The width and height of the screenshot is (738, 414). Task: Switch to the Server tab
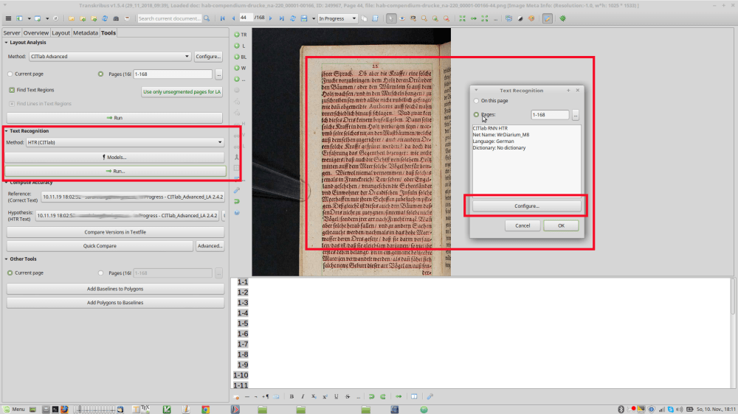coord(11,32)
